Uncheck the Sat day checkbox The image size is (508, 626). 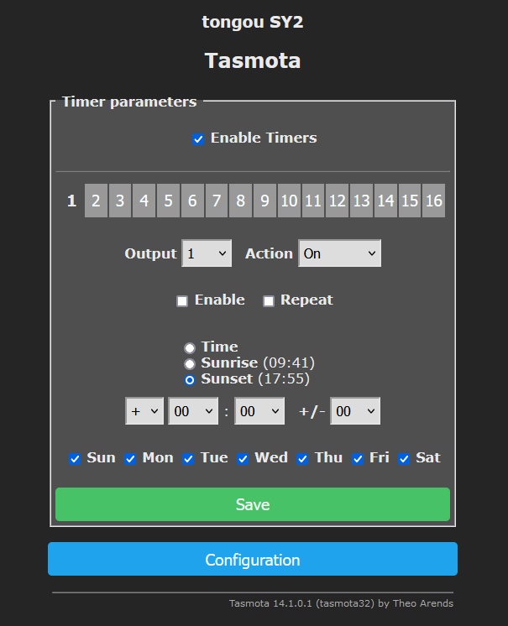tap(404, 459)
